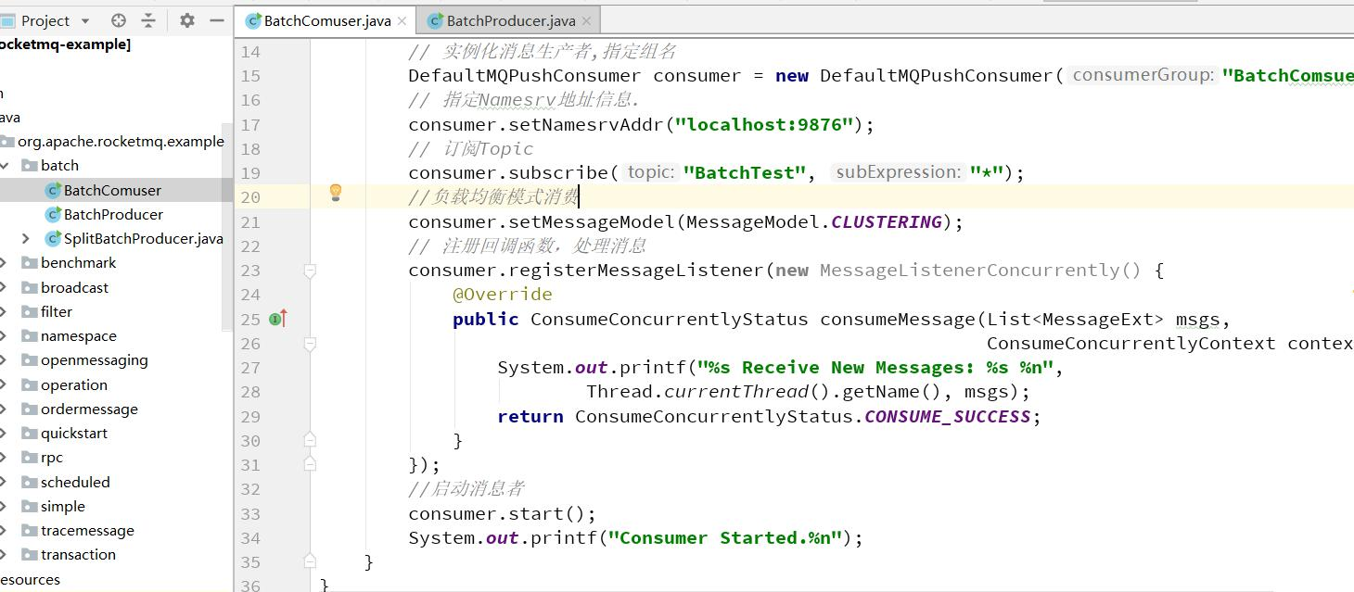
Task: Select the quickstart folder in tree
Action: pos(73,433)
